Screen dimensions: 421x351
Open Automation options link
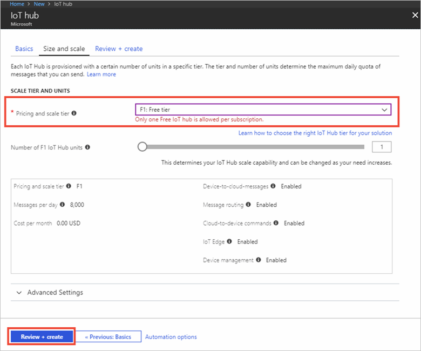pos(171,337)
